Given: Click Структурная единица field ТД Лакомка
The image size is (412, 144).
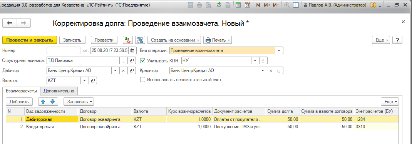Looking at the screenshot, I should click(x=83, y=61).
